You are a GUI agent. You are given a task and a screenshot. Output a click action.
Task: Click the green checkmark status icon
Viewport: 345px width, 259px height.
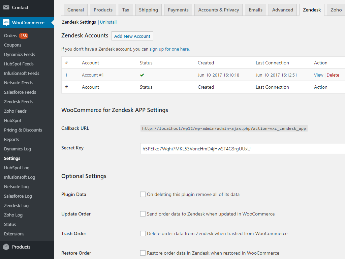coord(142,75)
